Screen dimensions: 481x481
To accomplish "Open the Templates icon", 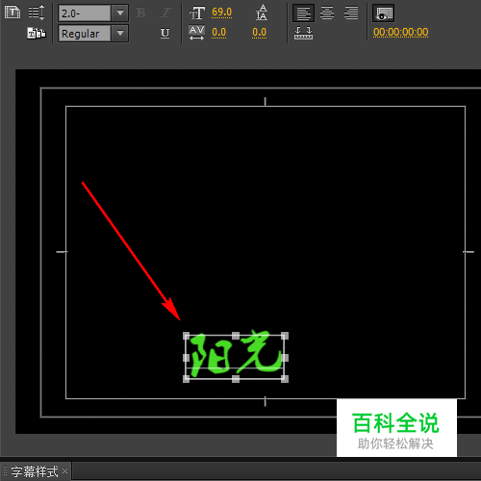I will click(x=37, y=33).
